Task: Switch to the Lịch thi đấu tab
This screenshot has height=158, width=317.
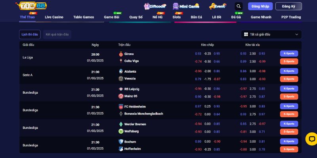Action: pyautogui.click(x=30, y=34)
